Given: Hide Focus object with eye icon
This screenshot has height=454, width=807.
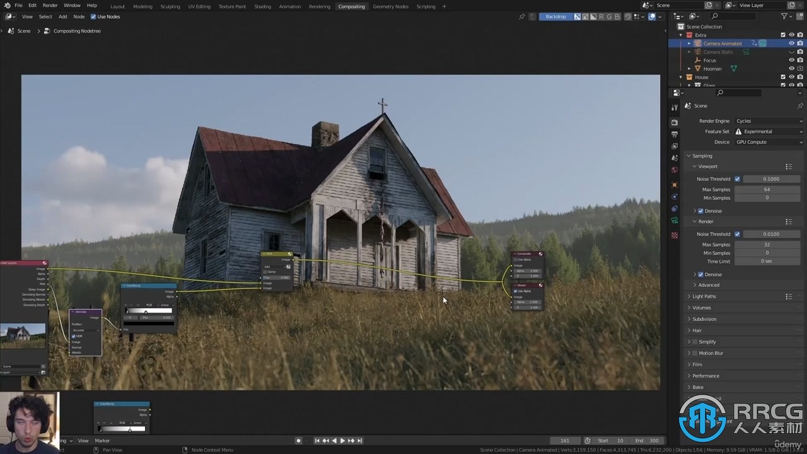Looking at the screenshot, I should 792,61.
